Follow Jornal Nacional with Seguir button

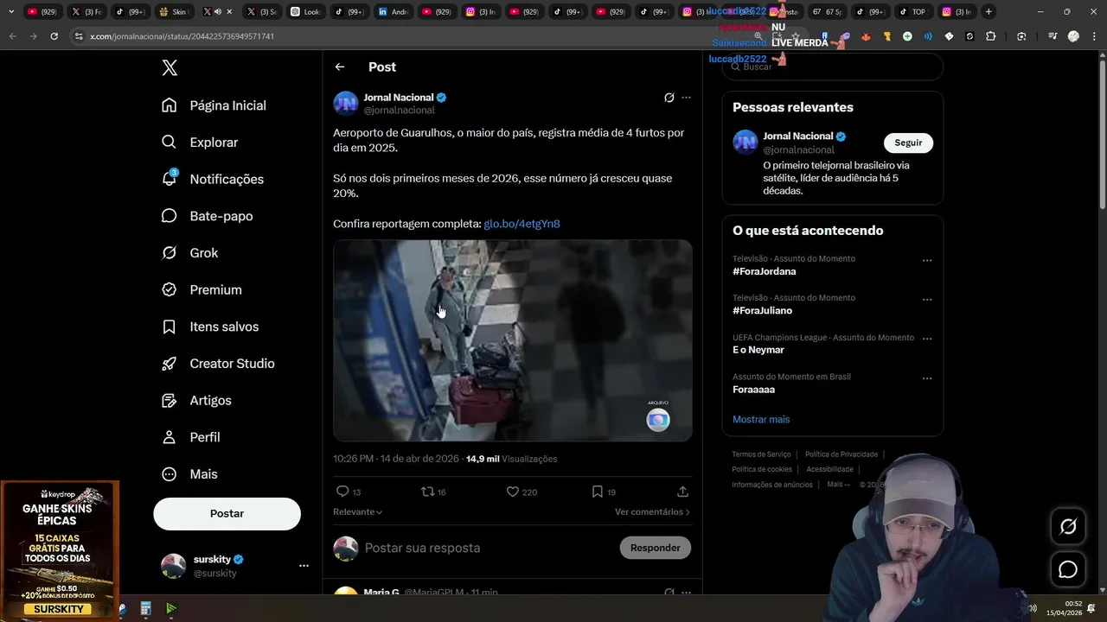click(908, 143)
